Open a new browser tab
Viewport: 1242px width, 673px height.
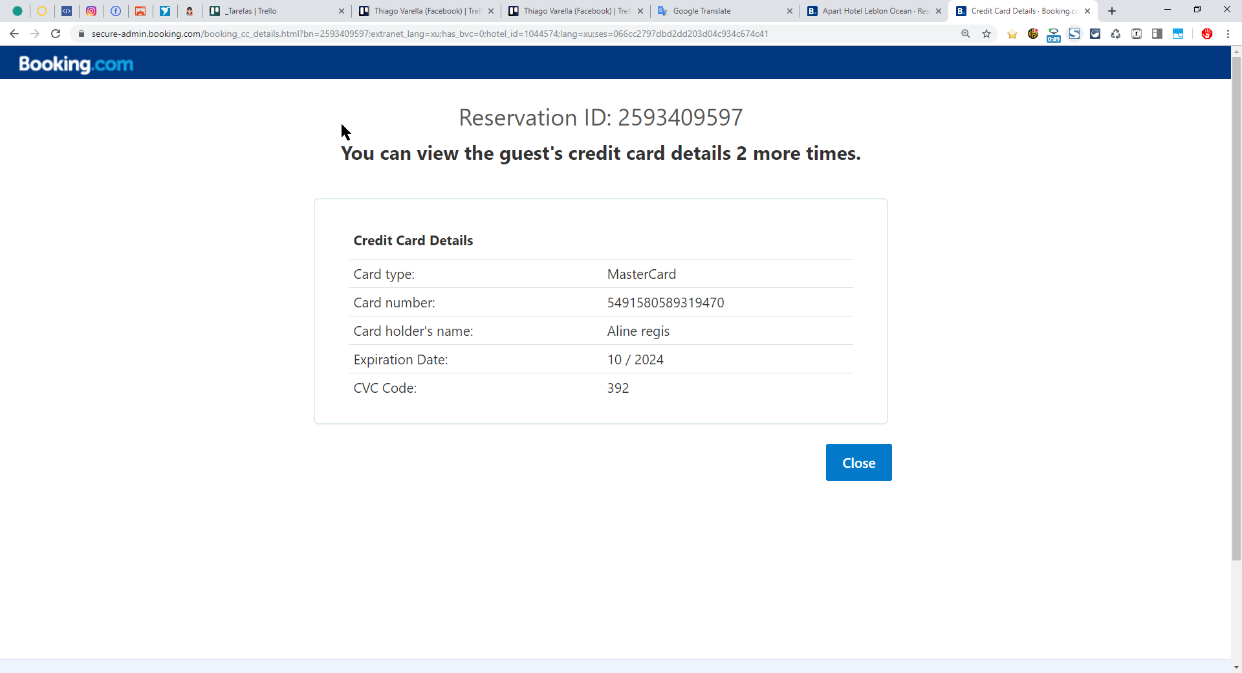pyautogui.click(x=1112, y=11)
